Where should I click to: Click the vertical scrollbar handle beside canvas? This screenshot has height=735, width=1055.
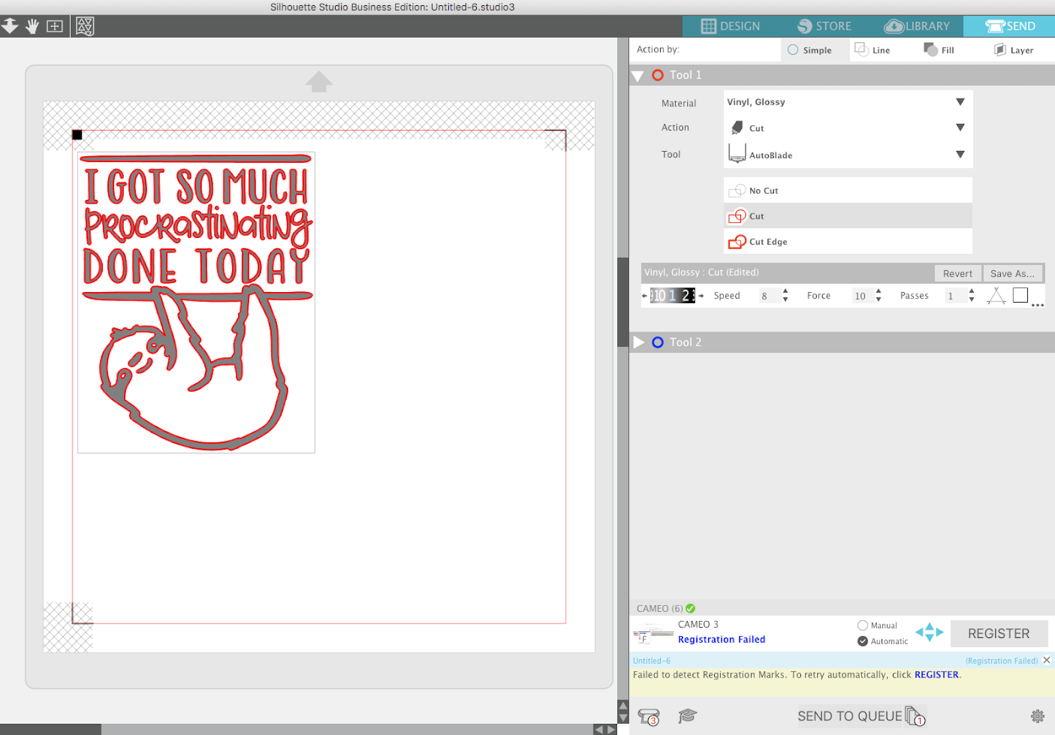tap(622, 302)
